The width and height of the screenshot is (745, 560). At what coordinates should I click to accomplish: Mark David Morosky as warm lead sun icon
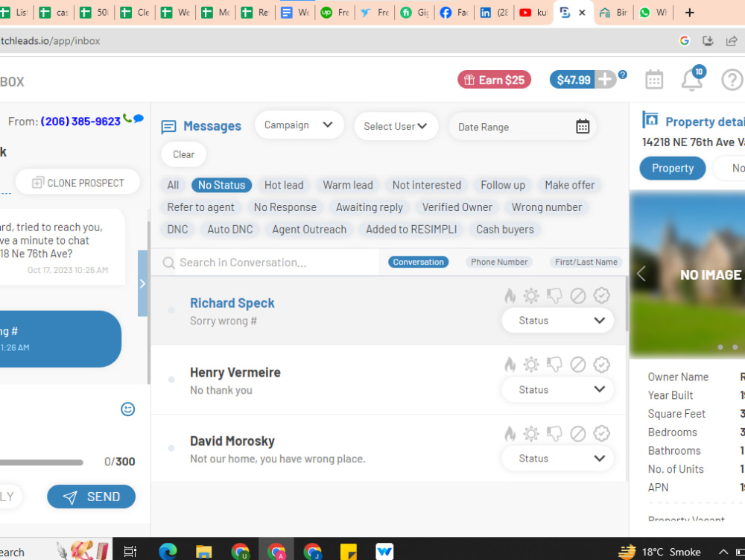click(x=531, y=433)
